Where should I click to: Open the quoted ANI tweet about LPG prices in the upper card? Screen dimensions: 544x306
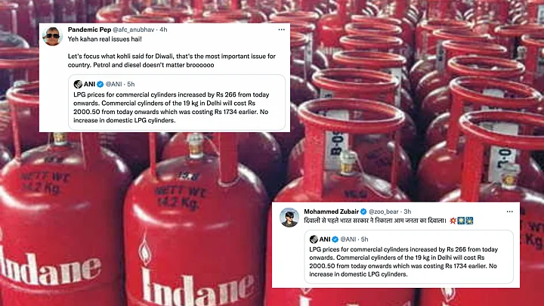click(x=177, y=102)
